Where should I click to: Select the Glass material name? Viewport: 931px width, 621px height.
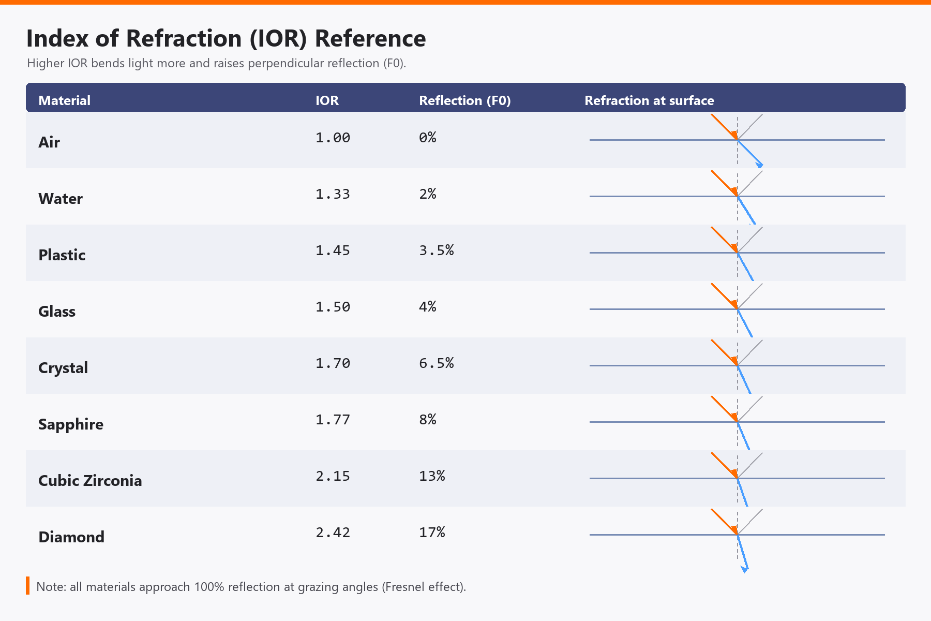pos(57,312)
